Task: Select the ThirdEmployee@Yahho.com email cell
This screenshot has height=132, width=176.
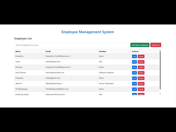Action: point(71,89)
